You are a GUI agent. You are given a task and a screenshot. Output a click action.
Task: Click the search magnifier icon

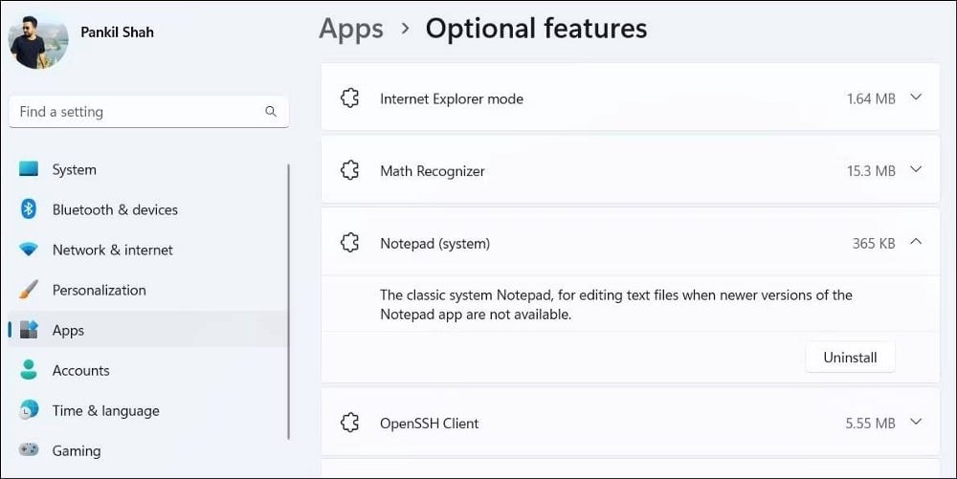(271, 112)
